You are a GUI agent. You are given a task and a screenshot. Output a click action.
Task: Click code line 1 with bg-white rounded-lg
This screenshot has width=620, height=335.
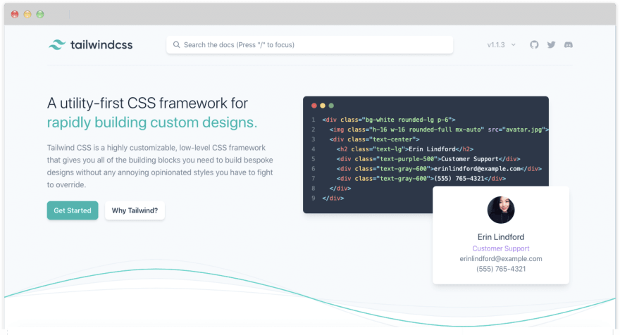click(x=389, y=120)
